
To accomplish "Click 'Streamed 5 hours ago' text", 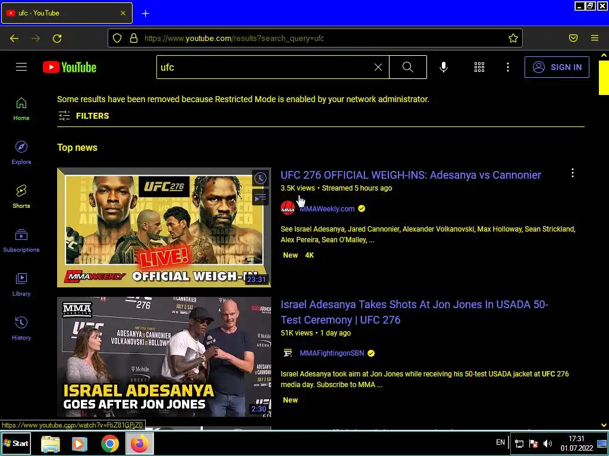I will pyautogui.click(x=357, y=188).
